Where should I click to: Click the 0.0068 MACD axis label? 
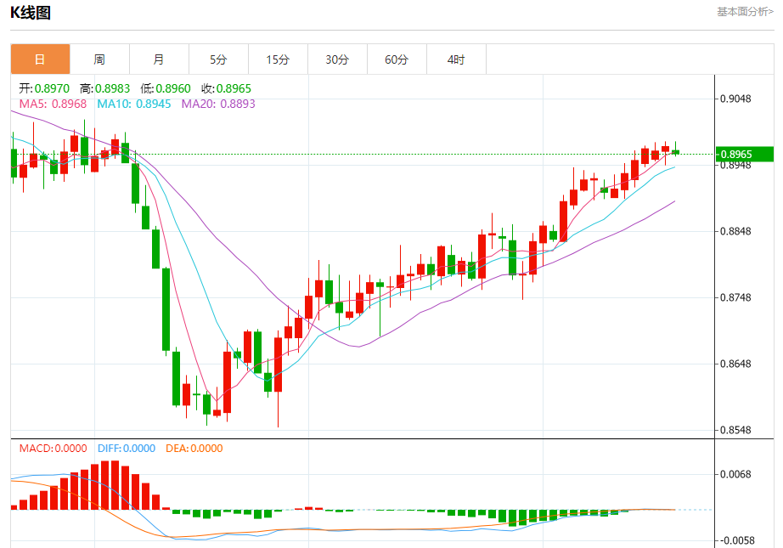[735, 474]
